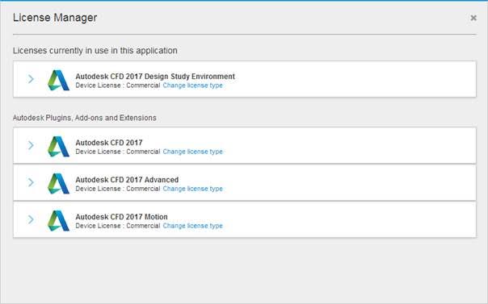The image size is (488, 304).
Task: Select the Autodesk CFD 2017 Advanced title text
Action: 127,180
